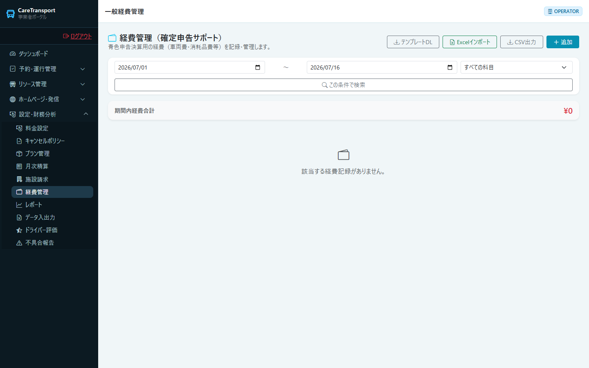The image size is (589, 368).
Task: Open 不具合報告 menu item
Action: coord(52,242)
